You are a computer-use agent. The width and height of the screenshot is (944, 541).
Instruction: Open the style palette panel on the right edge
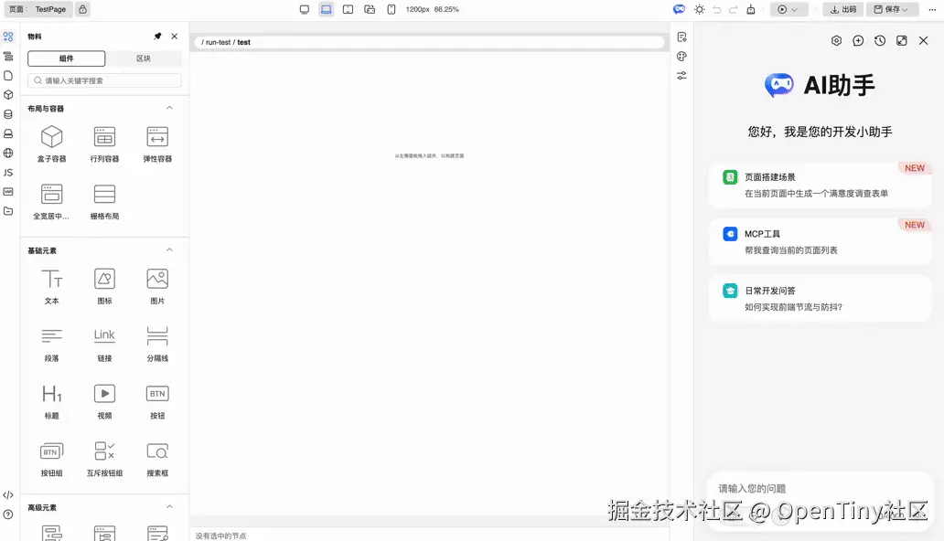(681, 57)
